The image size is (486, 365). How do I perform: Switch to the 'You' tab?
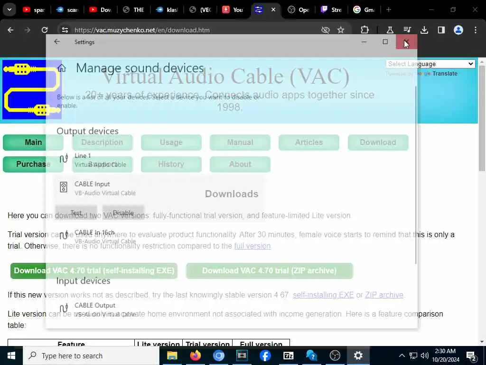[x=233, y=10]
